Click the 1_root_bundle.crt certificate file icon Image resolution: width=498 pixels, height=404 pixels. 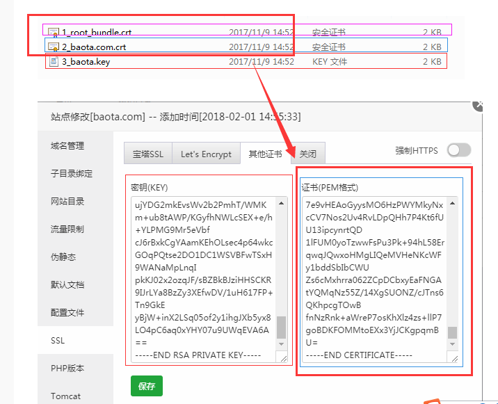pyautogui.click(x=53, y=32)
